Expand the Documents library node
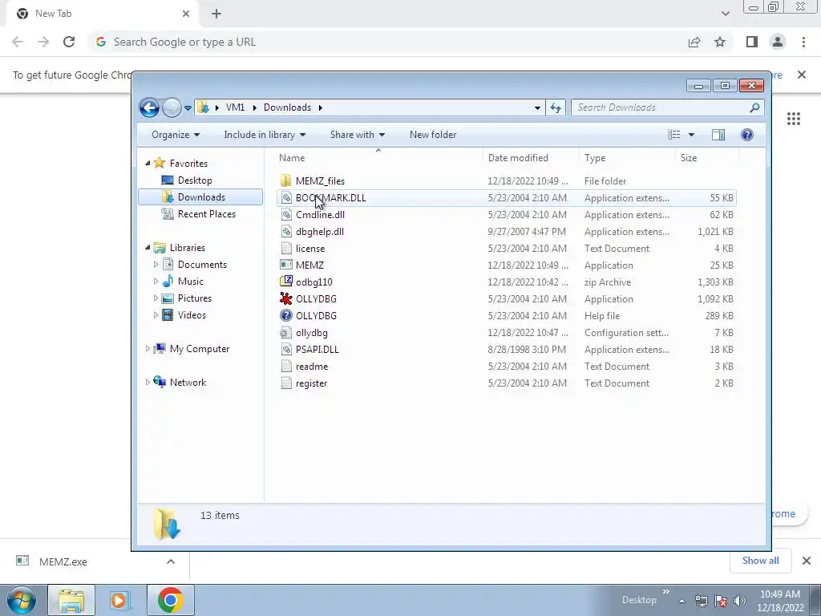 click(156, 265)
